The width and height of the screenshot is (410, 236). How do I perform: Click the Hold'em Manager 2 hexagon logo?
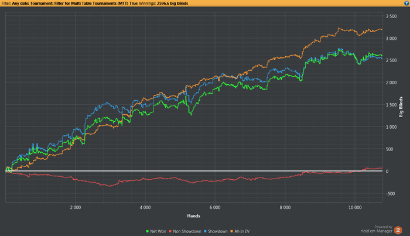(x=398, y=230)
